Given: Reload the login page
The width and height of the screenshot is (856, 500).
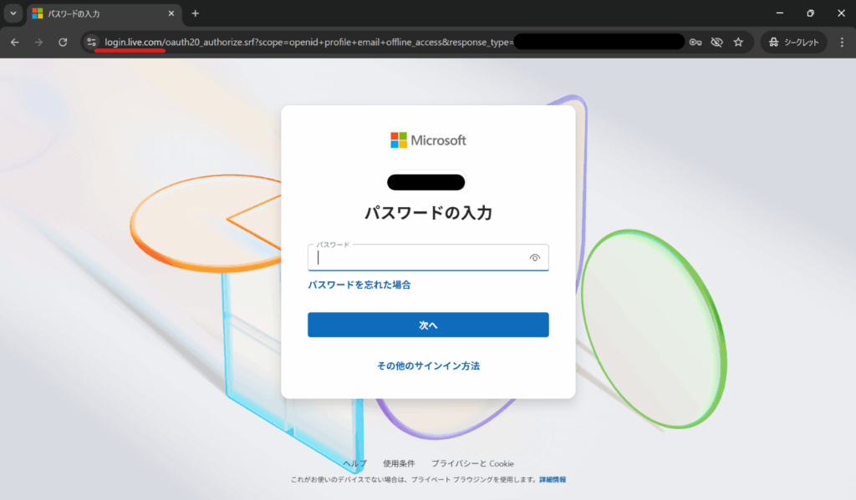Looking at the screenshot, I should click(63, 42).
